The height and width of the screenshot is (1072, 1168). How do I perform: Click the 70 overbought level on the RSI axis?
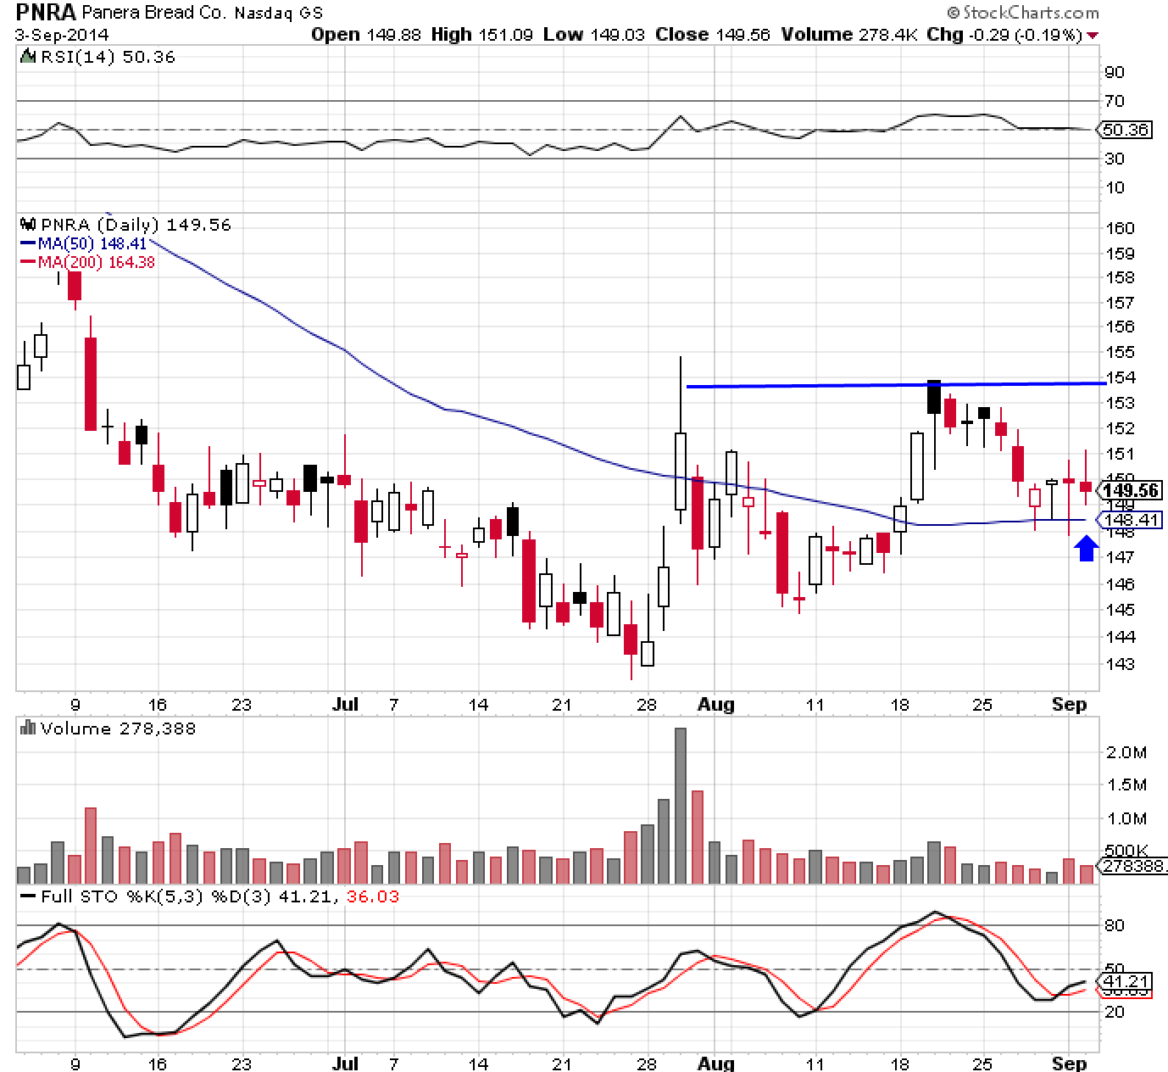[x=1115, y=101]
